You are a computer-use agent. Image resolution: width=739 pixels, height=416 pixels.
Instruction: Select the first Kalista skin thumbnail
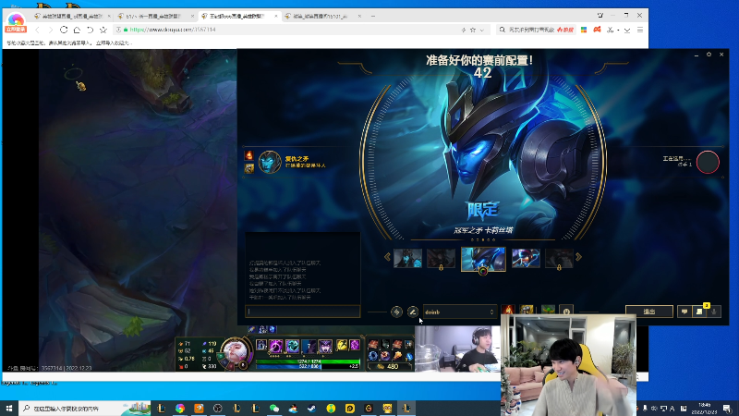(x=407, y=259)
